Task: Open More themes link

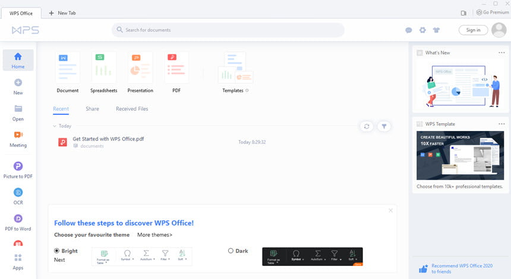Action: click(155, 235)
